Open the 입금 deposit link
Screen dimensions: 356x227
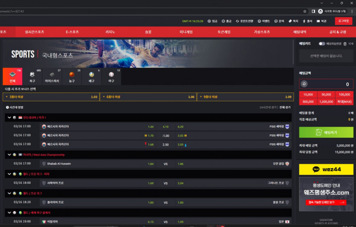pos(212,21)
